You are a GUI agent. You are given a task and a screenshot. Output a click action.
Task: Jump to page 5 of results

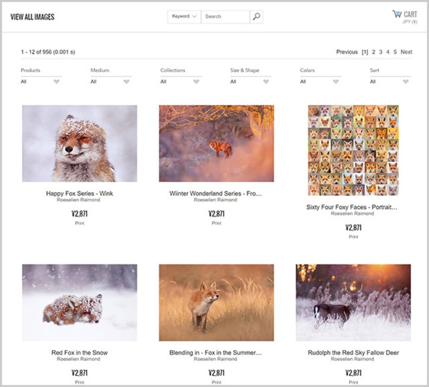[395, 52]
